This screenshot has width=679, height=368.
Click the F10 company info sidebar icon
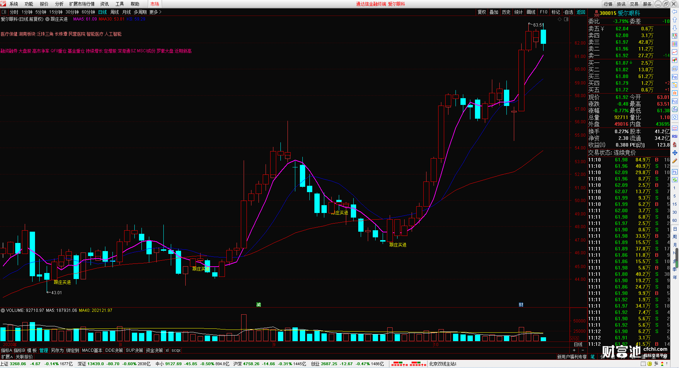[x=675, y=77]
